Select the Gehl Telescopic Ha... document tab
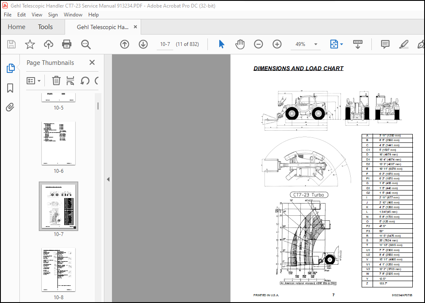 (x=103, y=27)
